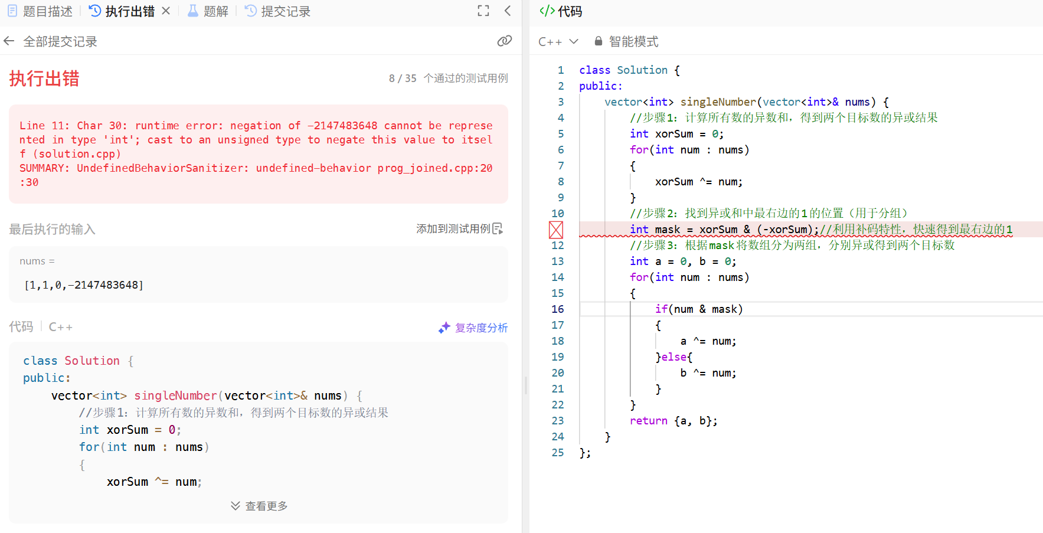Switch to the 执行出错 tab
The height and width of the screenshot is (533, 1043).
tap(122, 11)
